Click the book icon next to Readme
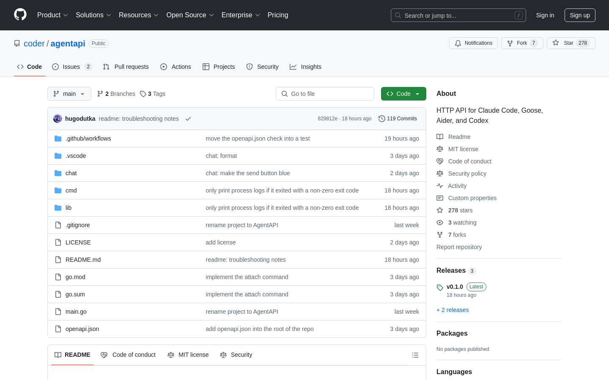Screen dimensions: 609x380 (440, 137)
